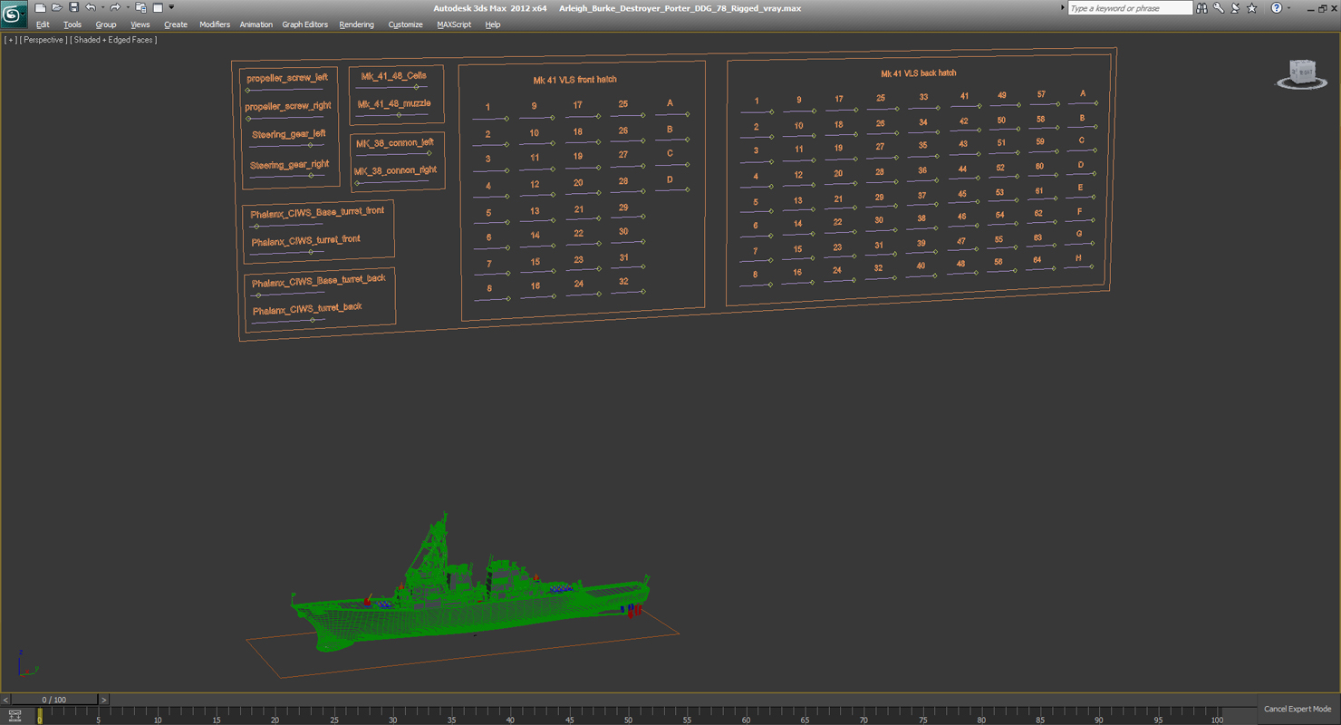Image resolution: width=1341 pixels, height=725 pixels.
Task: Click the Save File floppy icon
Action: coord(73,8)
